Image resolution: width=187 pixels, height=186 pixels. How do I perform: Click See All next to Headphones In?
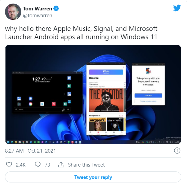[121, 116]
